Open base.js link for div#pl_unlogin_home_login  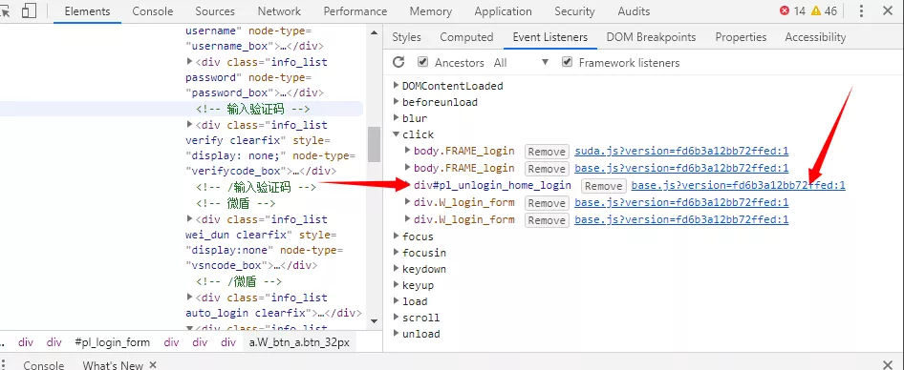point(739,185)
